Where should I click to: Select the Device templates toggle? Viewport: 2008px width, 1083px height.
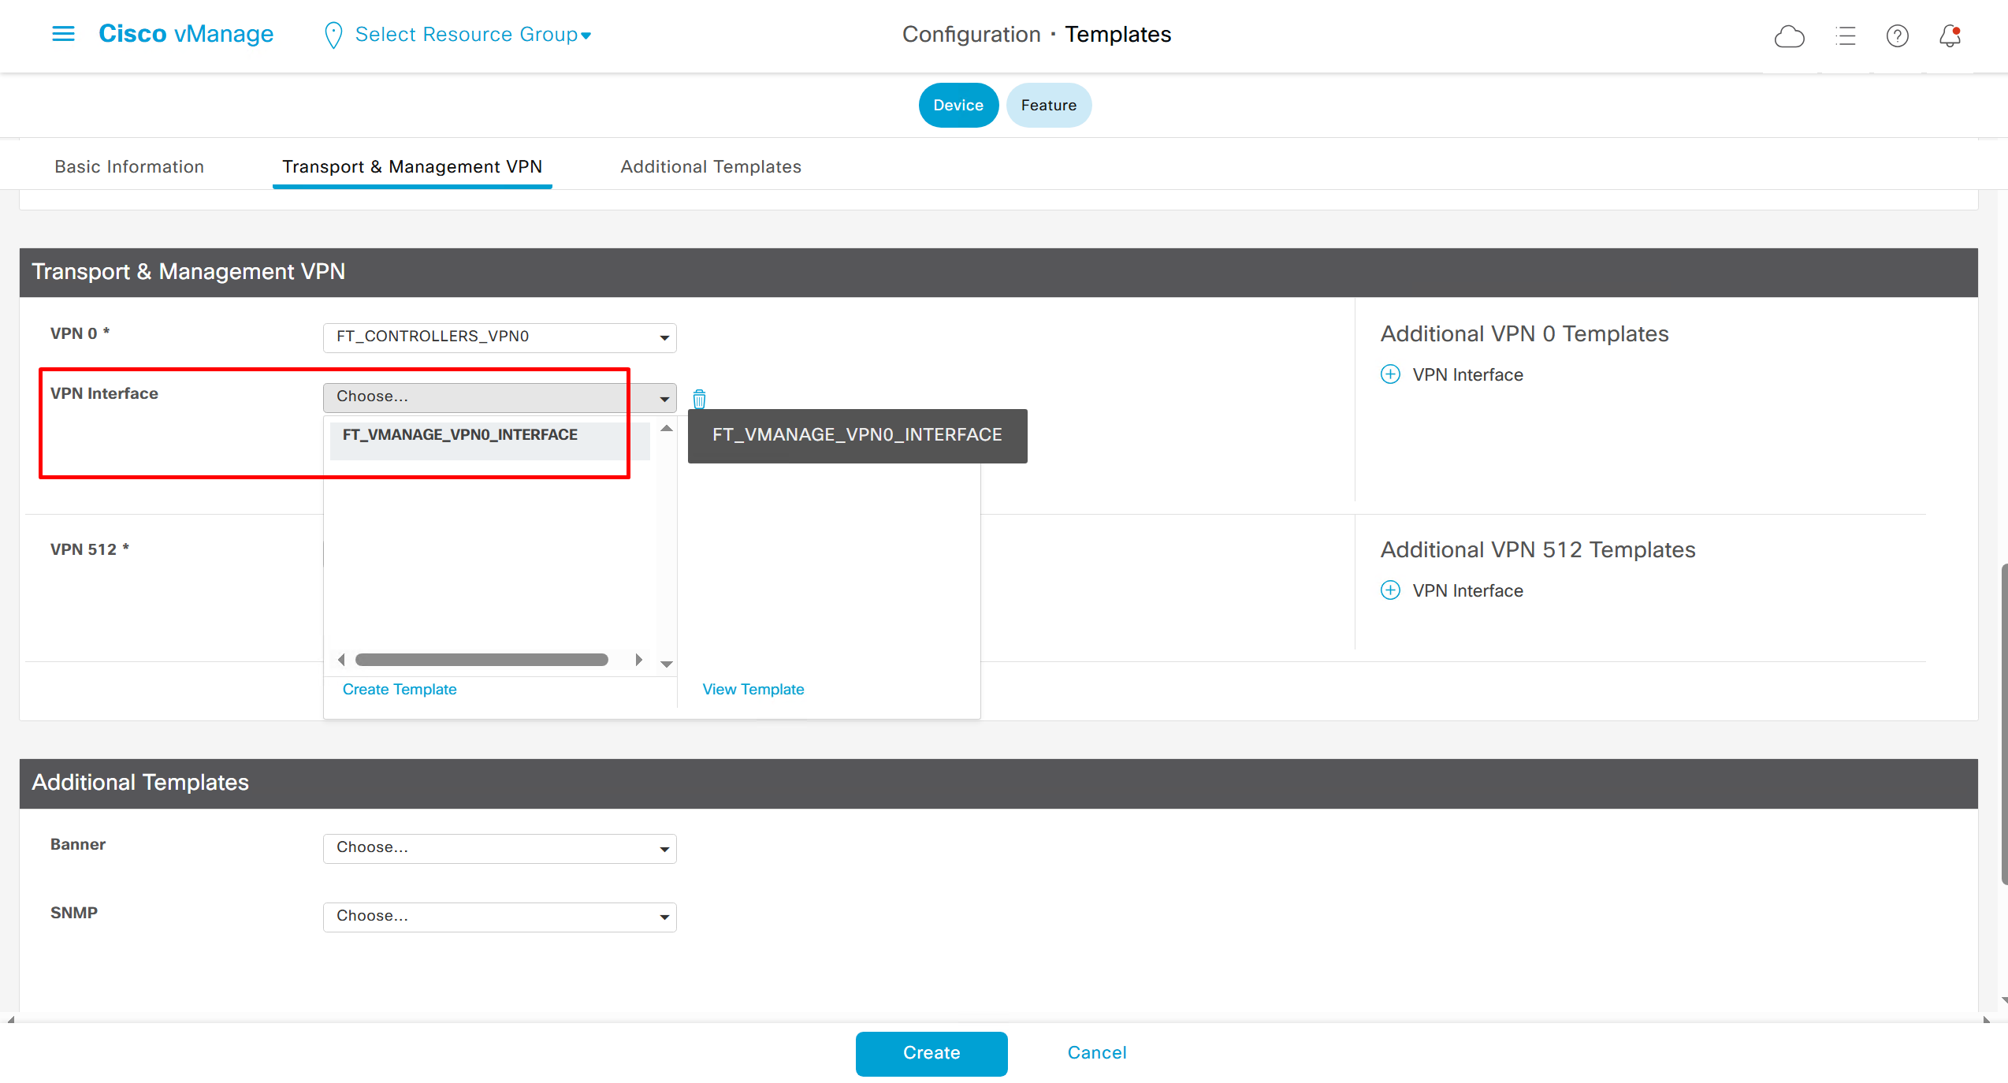point(958,105)
